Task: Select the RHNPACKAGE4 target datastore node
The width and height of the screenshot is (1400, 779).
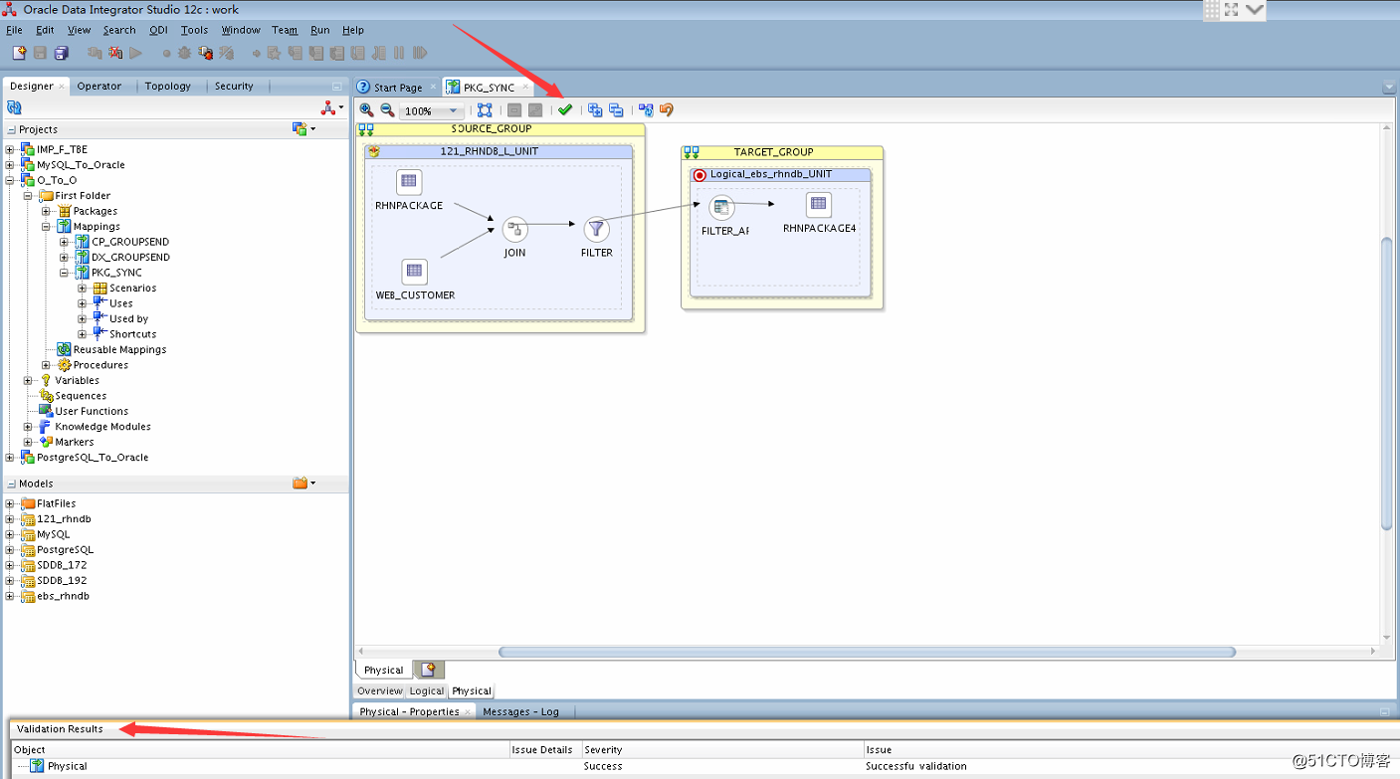Action: tap(818, 204)
